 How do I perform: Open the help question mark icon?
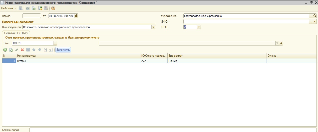click(x=53, y=8)
